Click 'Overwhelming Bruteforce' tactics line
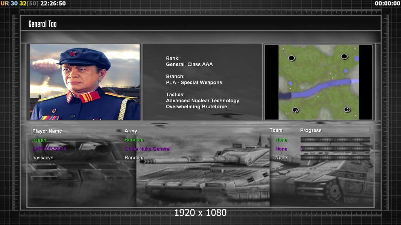Image resolution: width=401 pixels, height=225 pixels. tap(196, 107)
